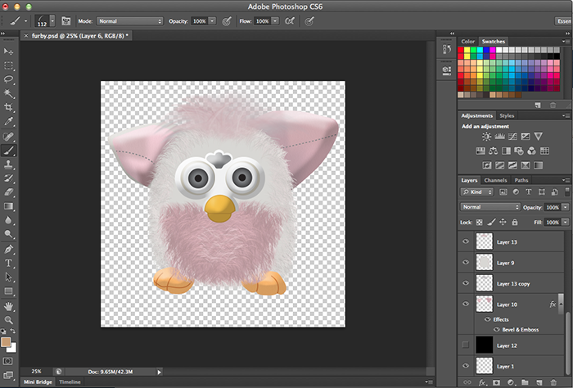
Task: Toggle the brush panel button
Action: pyautogui.click(x=65, y=21)
